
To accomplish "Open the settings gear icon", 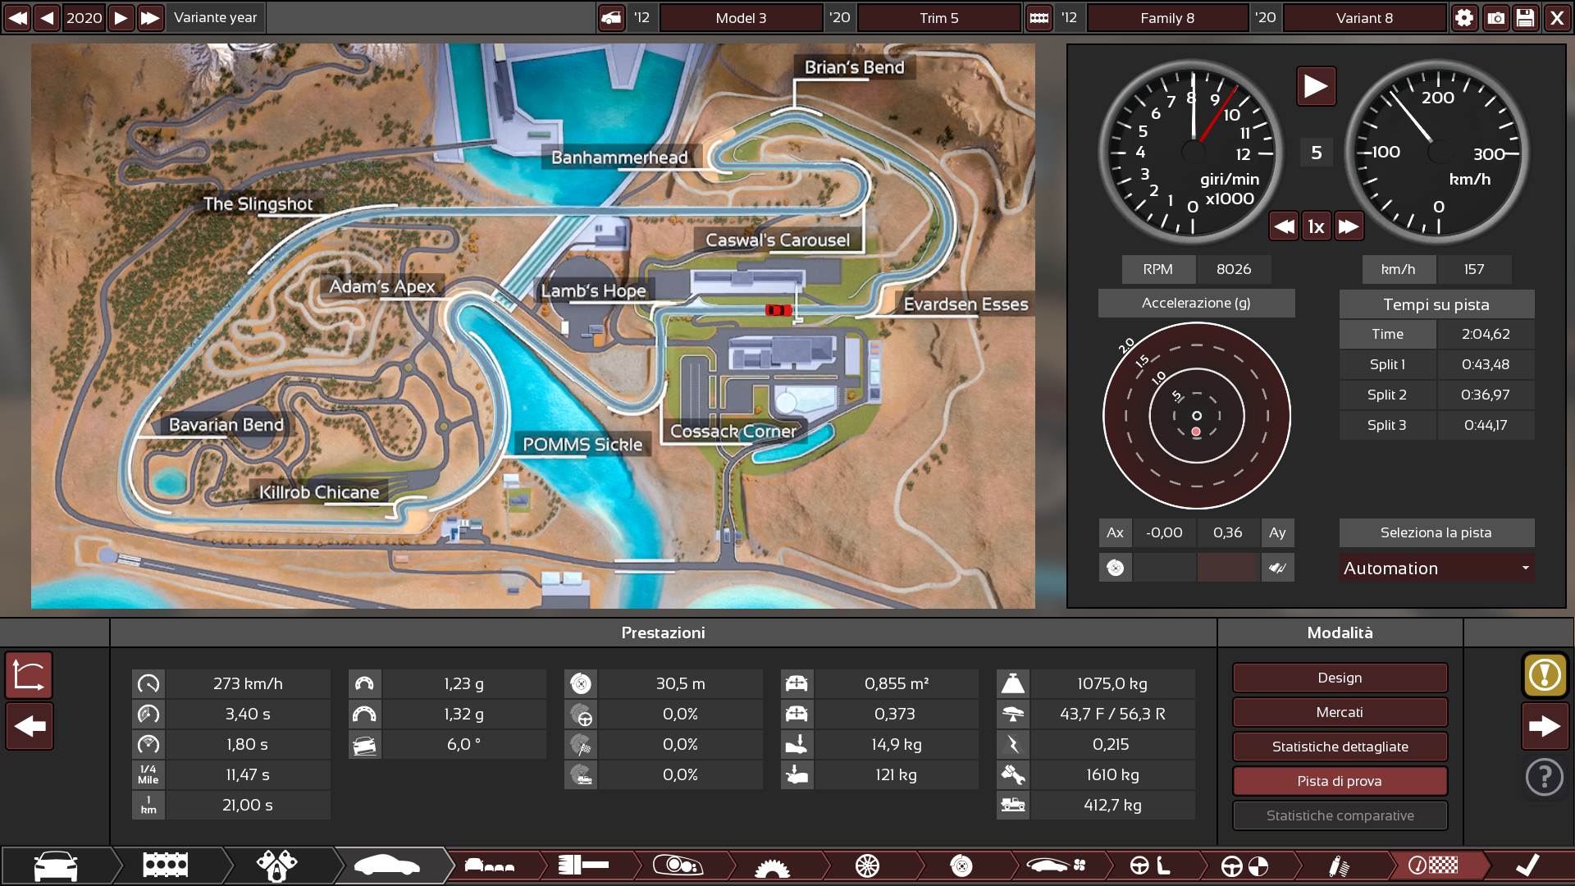I will pos(1464,18).
